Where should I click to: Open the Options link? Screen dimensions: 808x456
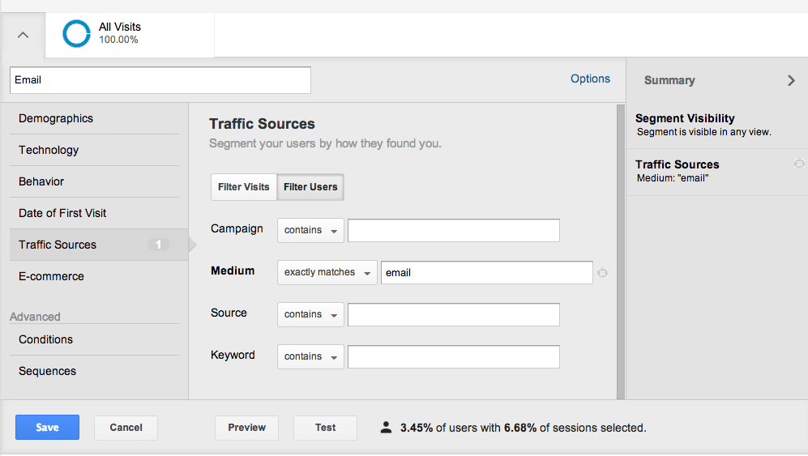[590, 79]
